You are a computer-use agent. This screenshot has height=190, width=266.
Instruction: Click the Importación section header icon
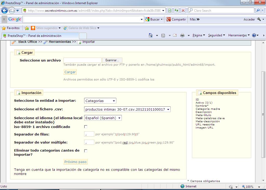(x=18, y=93)
